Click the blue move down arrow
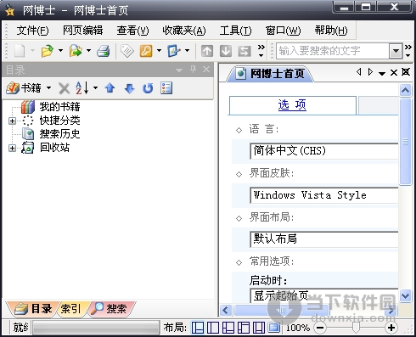The image size is (416, 337). [129, 88]
